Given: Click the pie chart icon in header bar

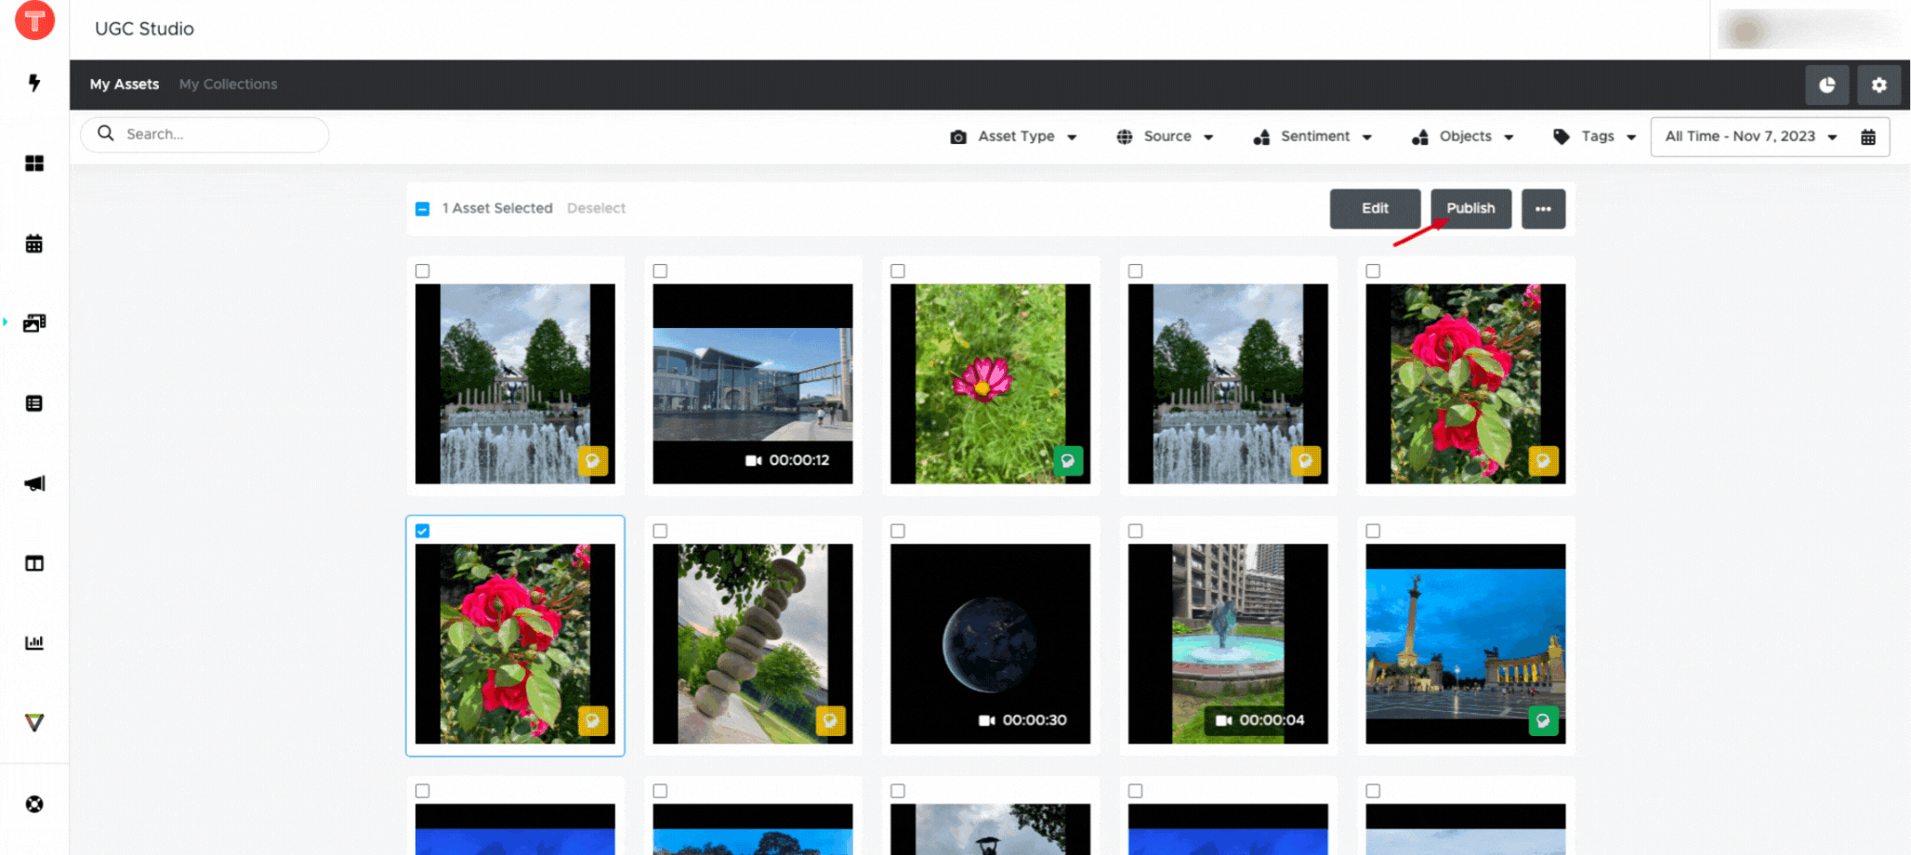Looking at the screenshot, I should coord(1826,85).
